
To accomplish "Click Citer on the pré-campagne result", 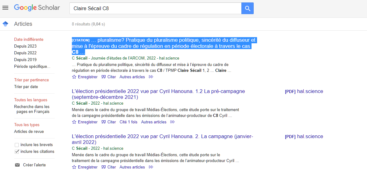I will (112, 122).
